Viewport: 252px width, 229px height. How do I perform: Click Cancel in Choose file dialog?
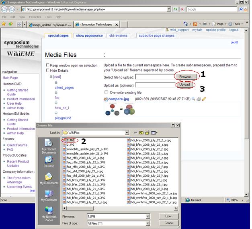click(168, 223)
